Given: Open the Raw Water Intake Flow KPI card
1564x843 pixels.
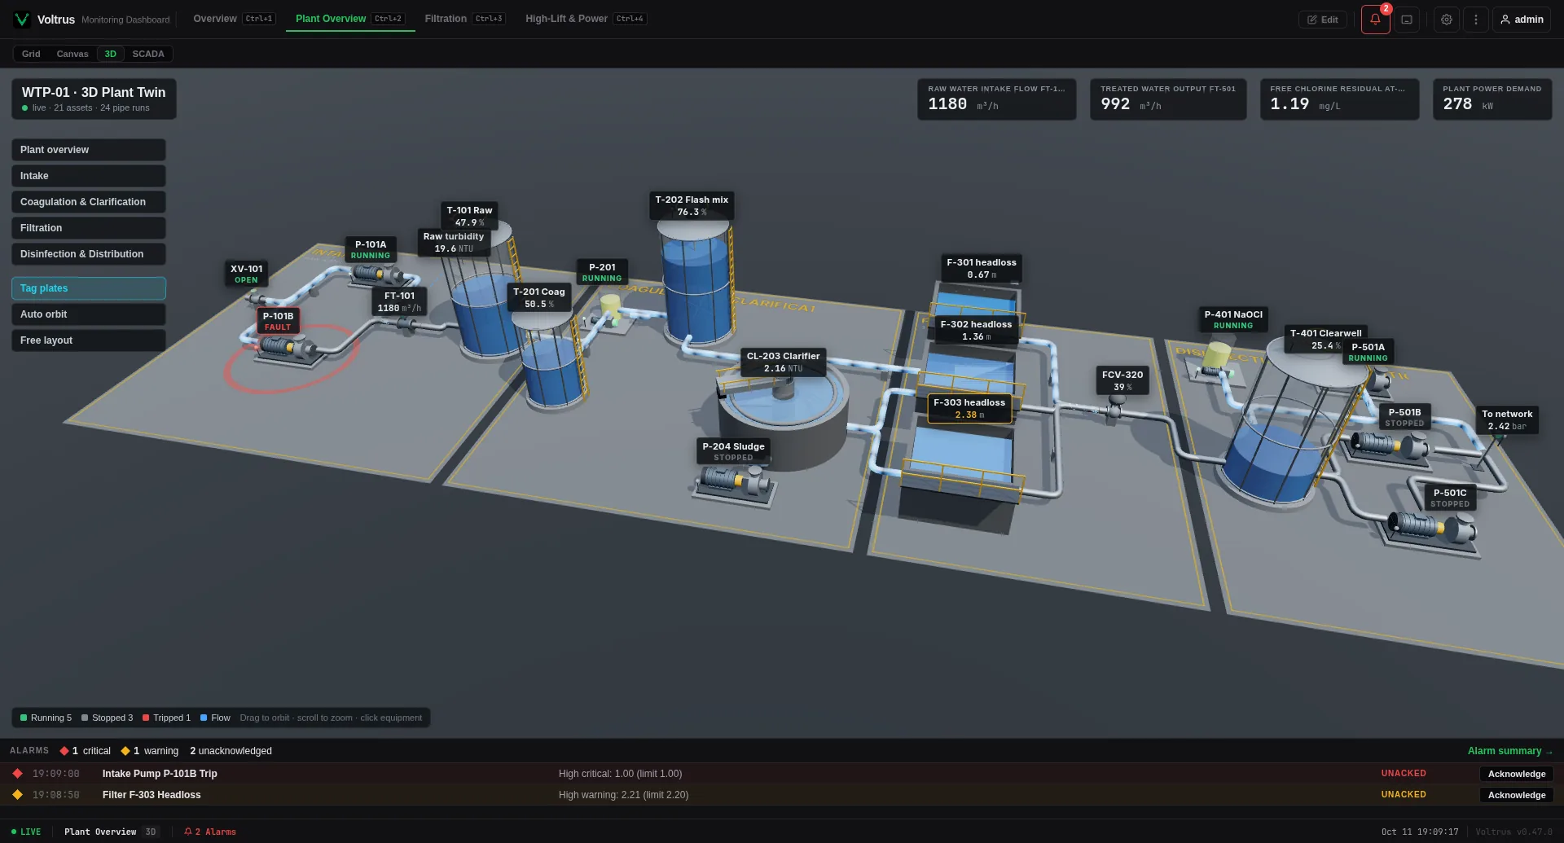Looking at the screenshot, I should click(997, 99).
